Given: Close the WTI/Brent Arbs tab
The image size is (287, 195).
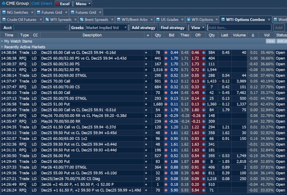Looking at the screenshot, I should [x=151, y=19].
